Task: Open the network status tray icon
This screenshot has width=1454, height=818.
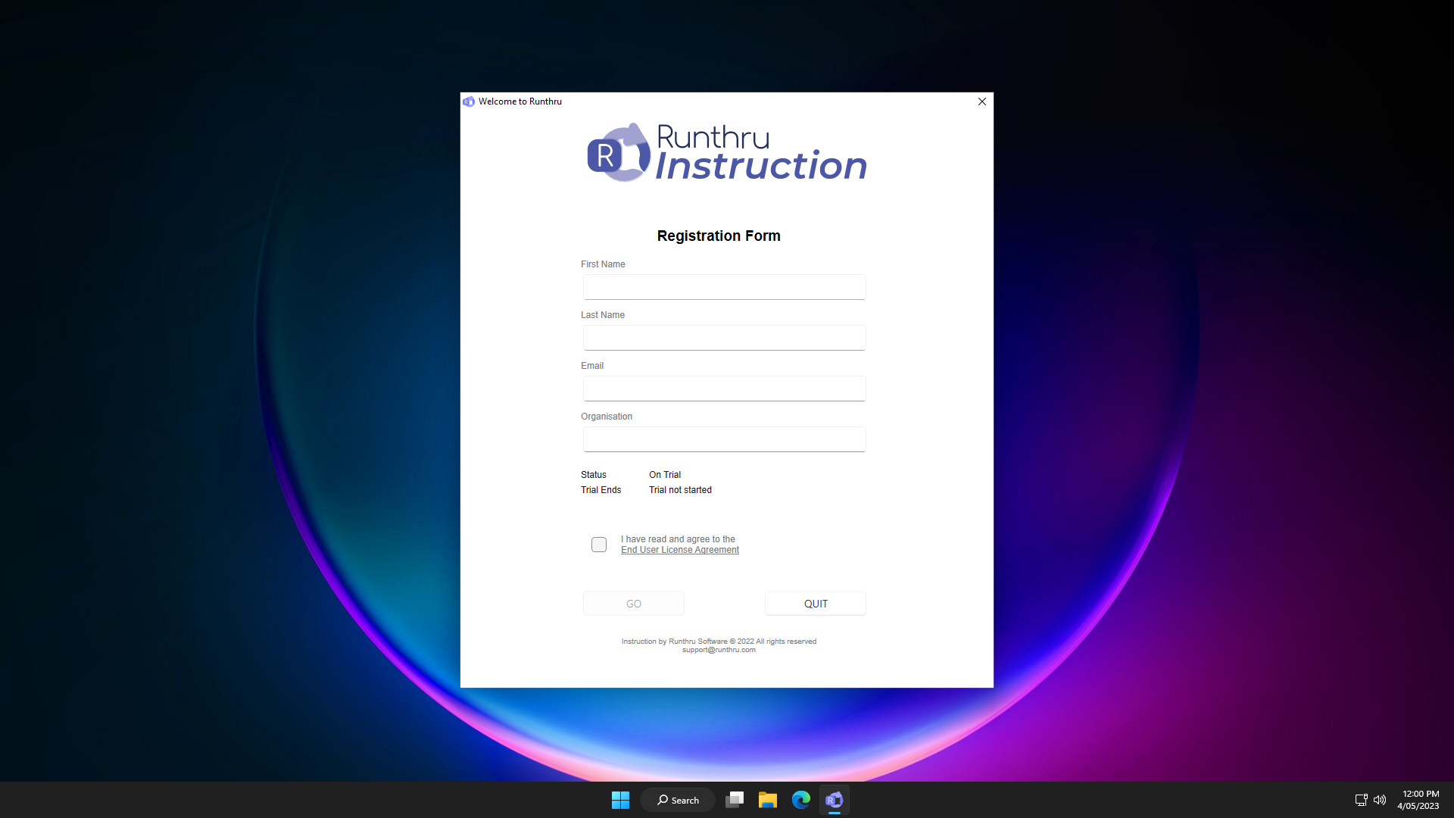Action: (1361, 800)
